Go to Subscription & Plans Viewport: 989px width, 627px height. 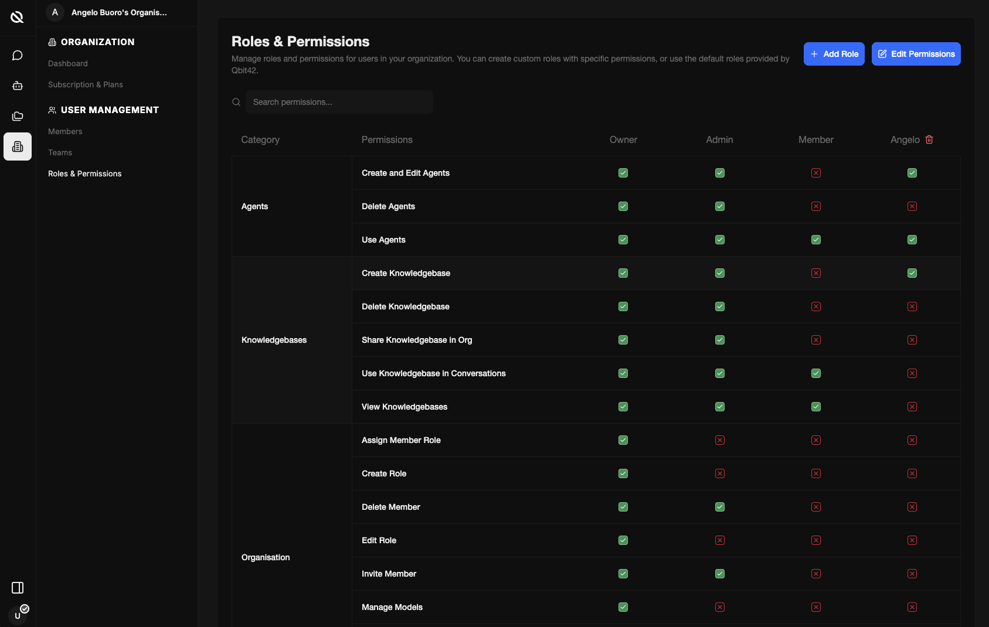click(86, 84)
